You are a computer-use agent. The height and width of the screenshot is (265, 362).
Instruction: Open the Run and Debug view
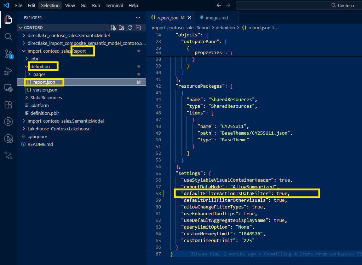(8, 71)
